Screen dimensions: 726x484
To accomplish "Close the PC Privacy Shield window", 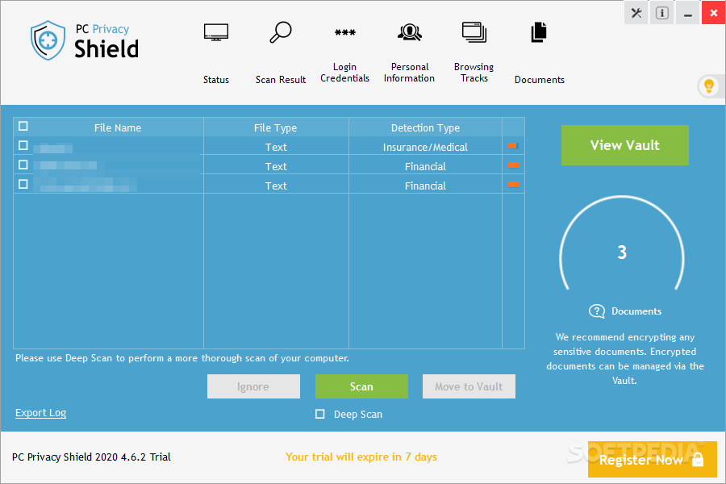I will point(714,13).
